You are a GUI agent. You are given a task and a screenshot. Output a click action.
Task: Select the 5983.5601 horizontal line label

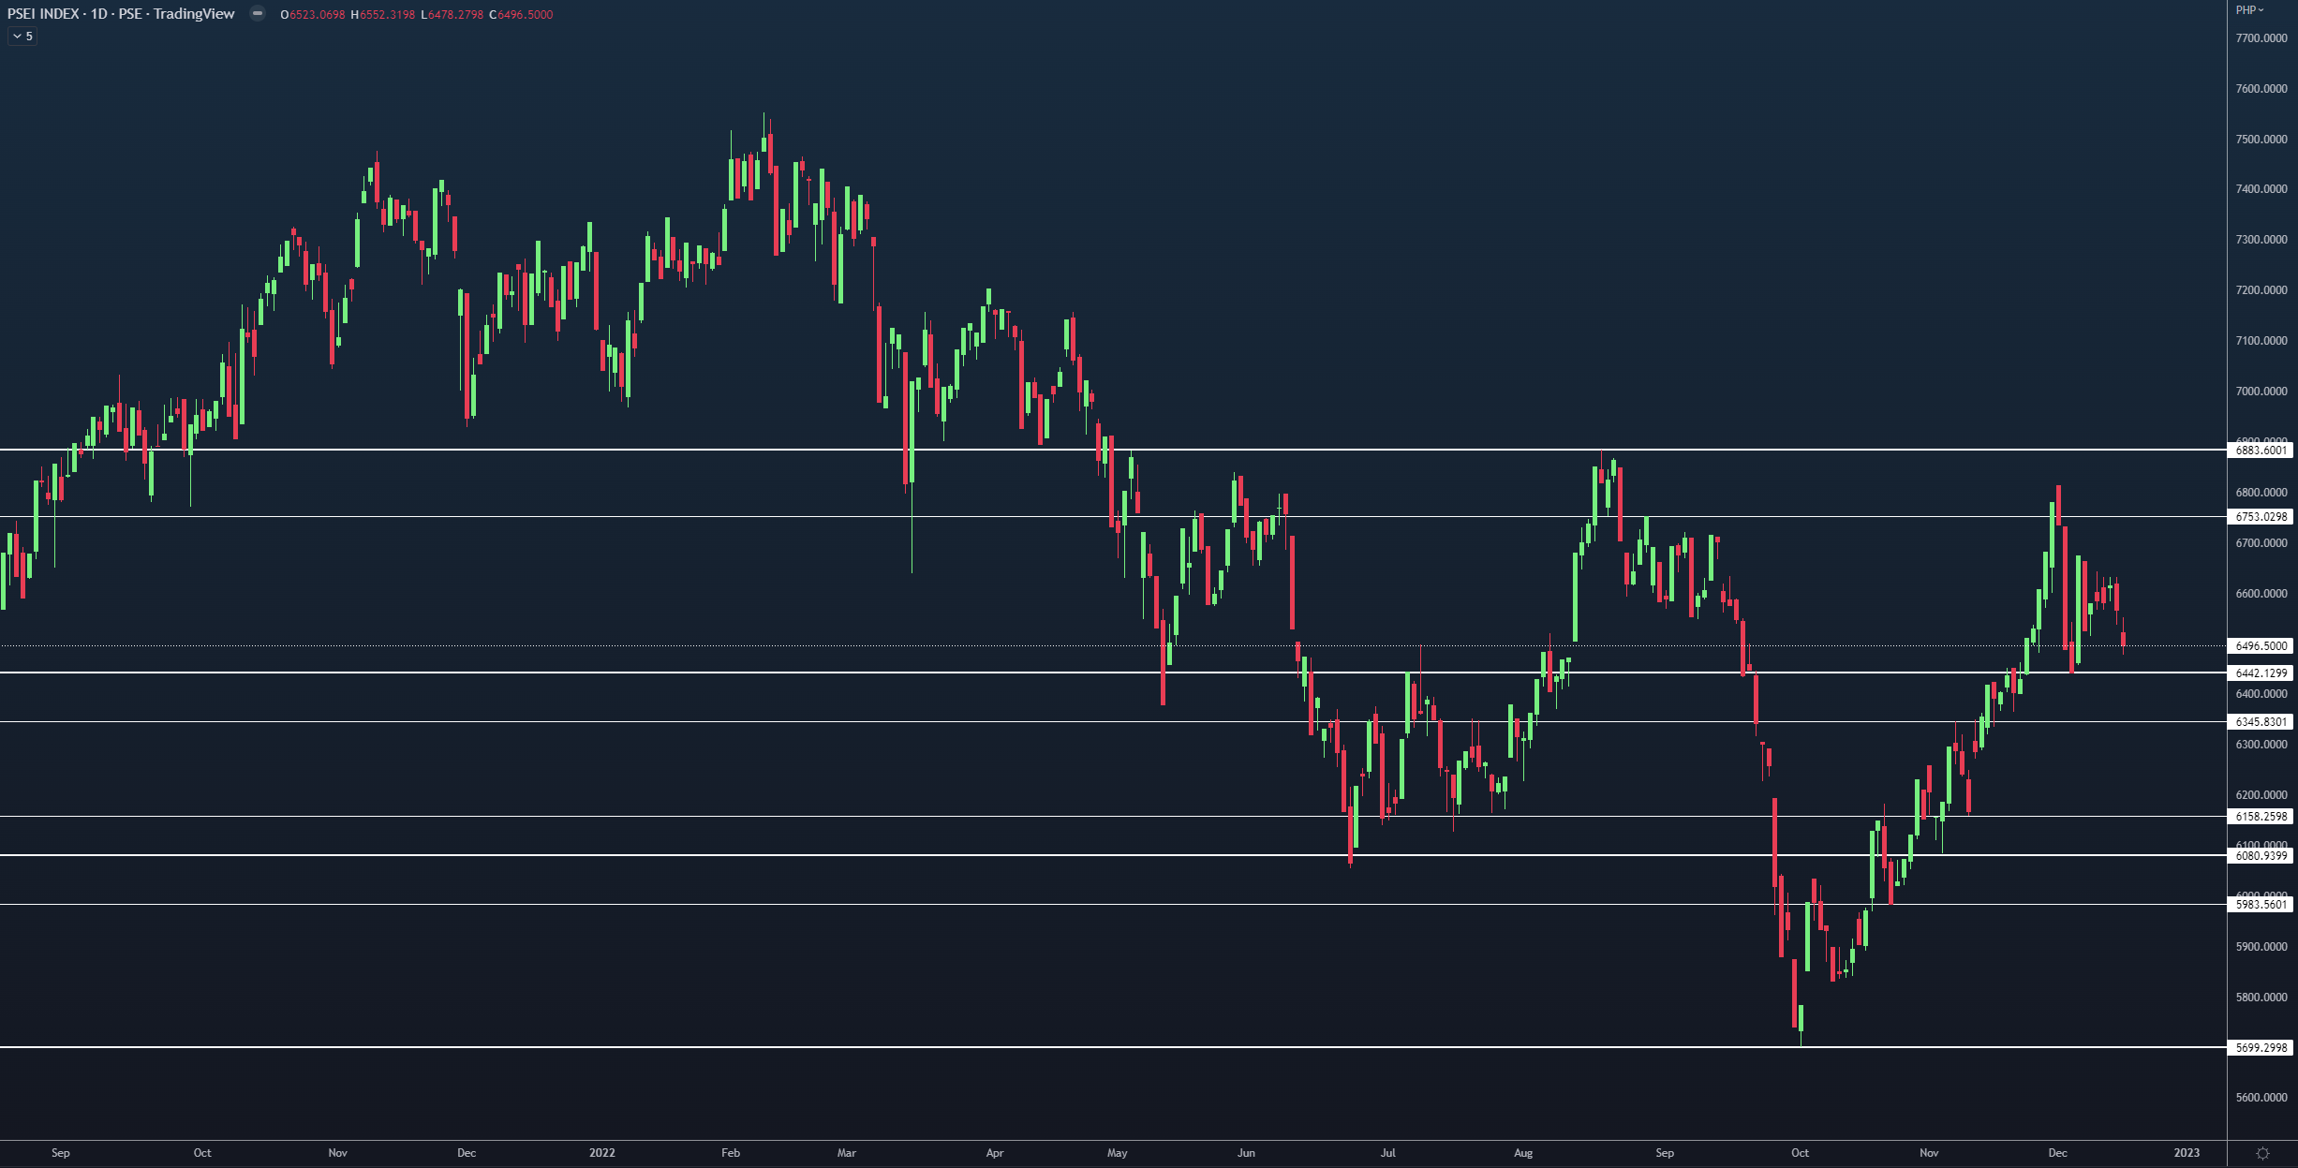[2261, 905]
